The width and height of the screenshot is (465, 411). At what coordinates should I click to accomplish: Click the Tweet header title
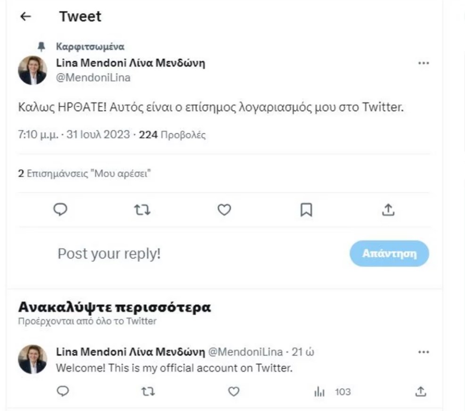[80, 16]
